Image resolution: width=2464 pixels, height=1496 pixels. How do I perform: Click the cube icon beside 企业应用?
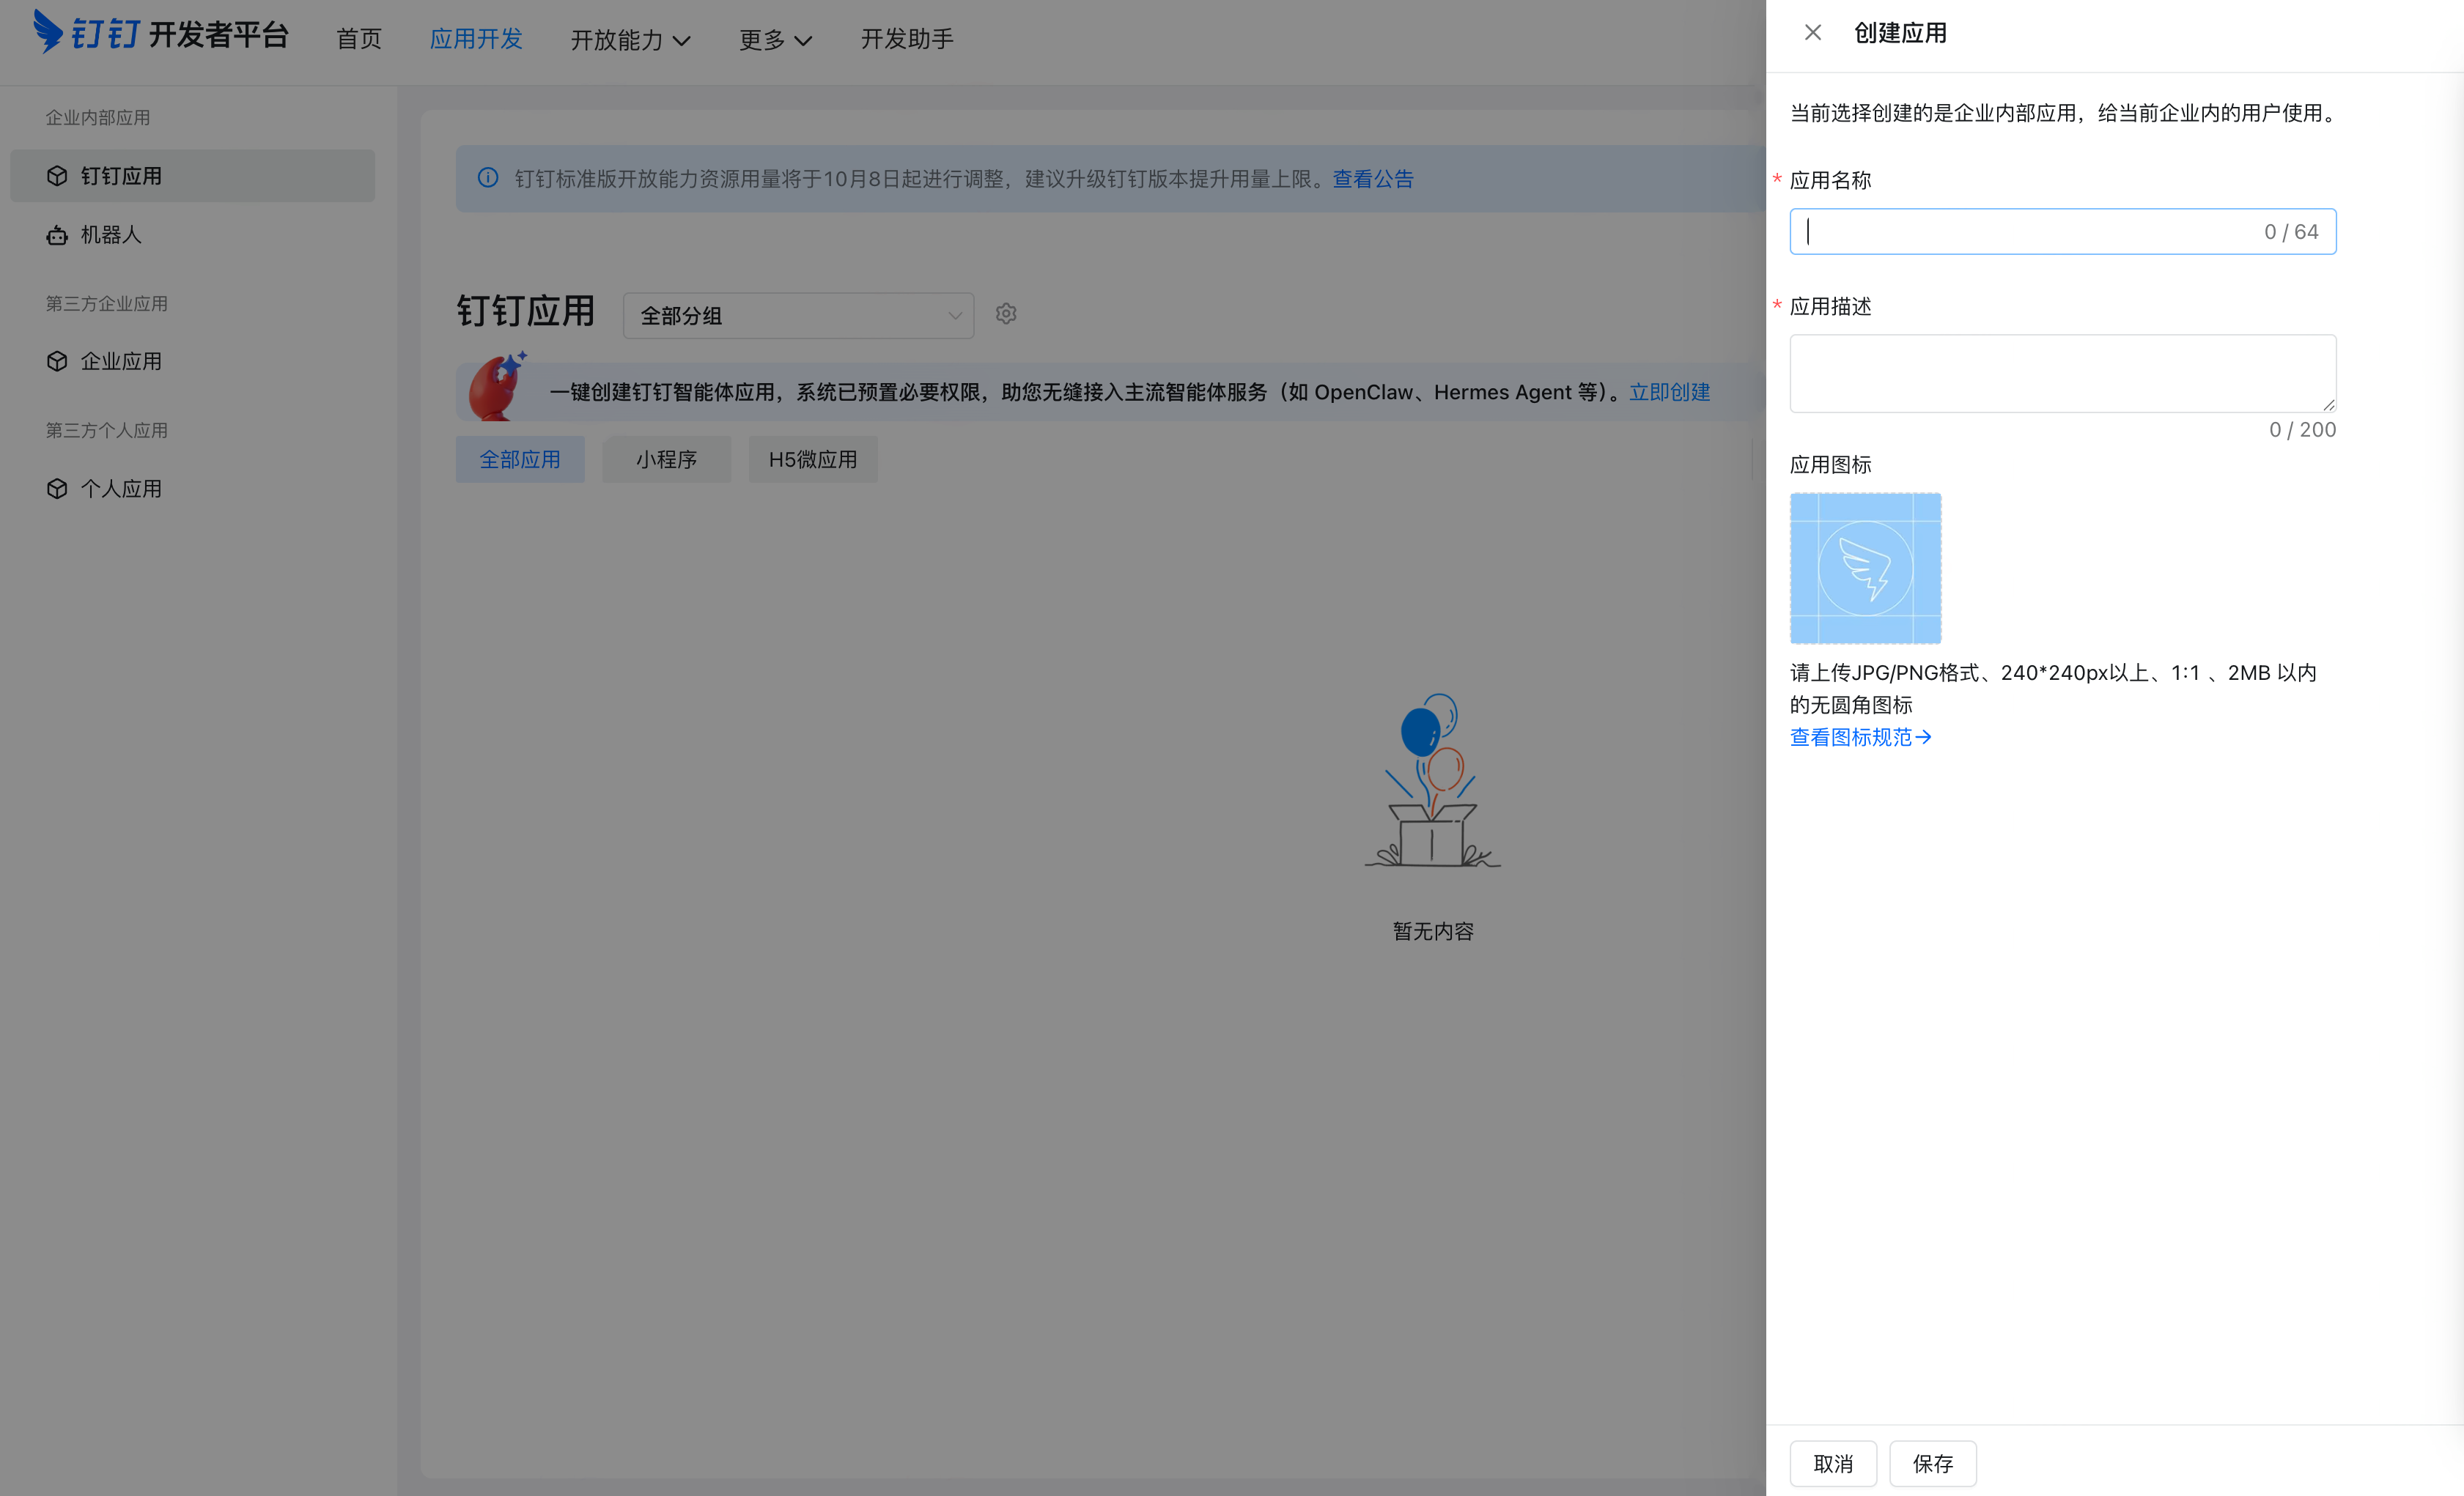tap(57, 360)
